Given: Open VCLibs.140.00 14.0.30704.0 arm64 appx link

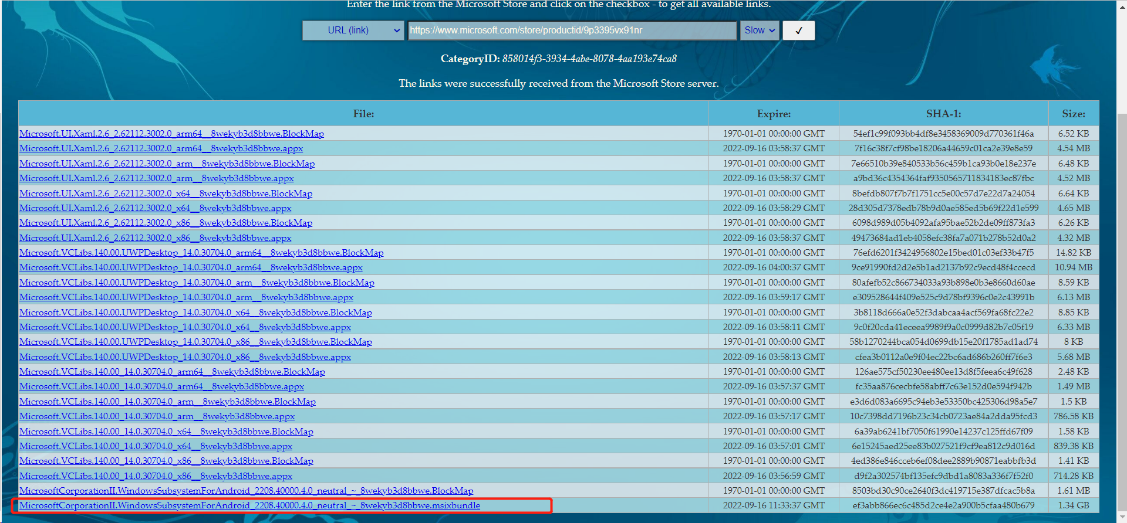Looking at the screenshot, I should tap(161, 386).
